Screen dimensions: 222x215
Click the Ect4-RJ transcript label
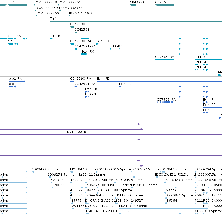point(200,57)
